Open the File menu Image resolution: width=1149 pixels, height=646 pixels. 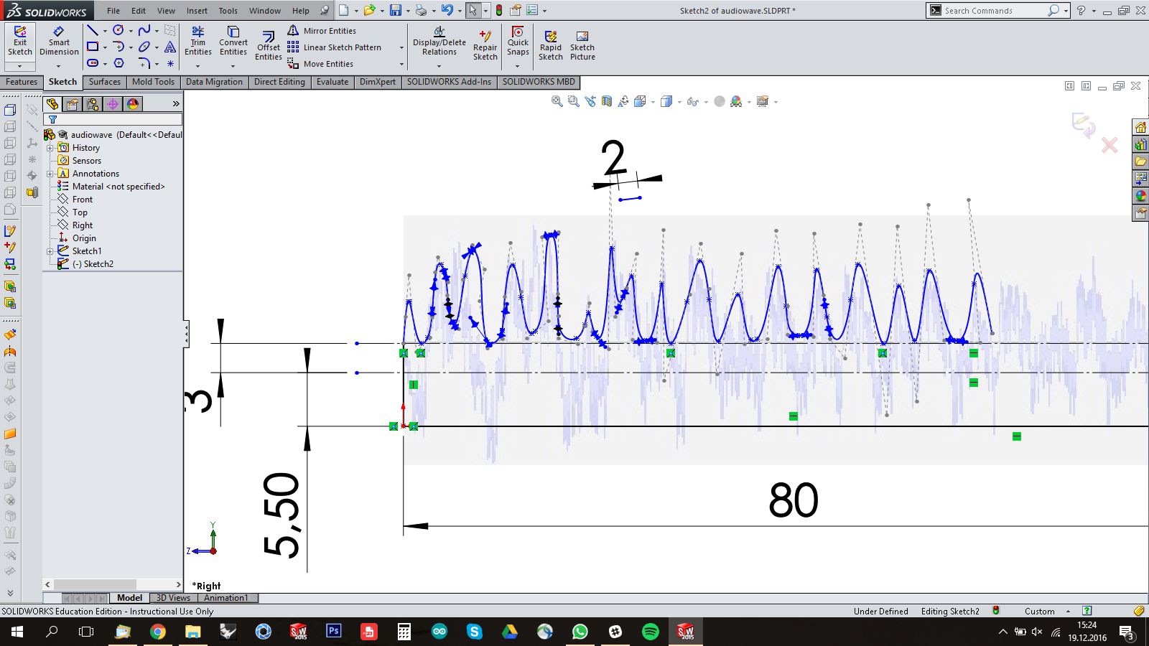click(113, 11)
